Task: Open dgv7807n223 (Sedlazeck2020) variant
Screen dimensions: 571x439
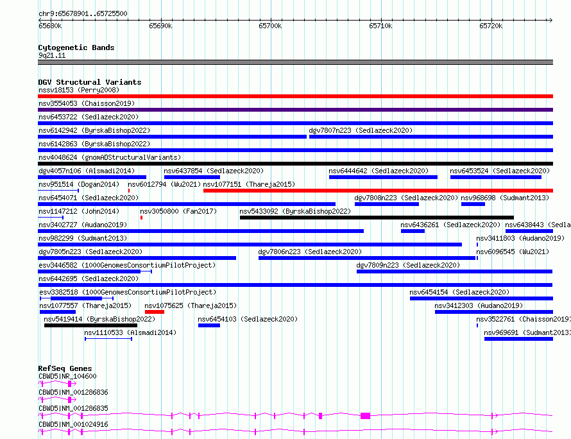Action: pyautogui.click(x=361, y=130)
